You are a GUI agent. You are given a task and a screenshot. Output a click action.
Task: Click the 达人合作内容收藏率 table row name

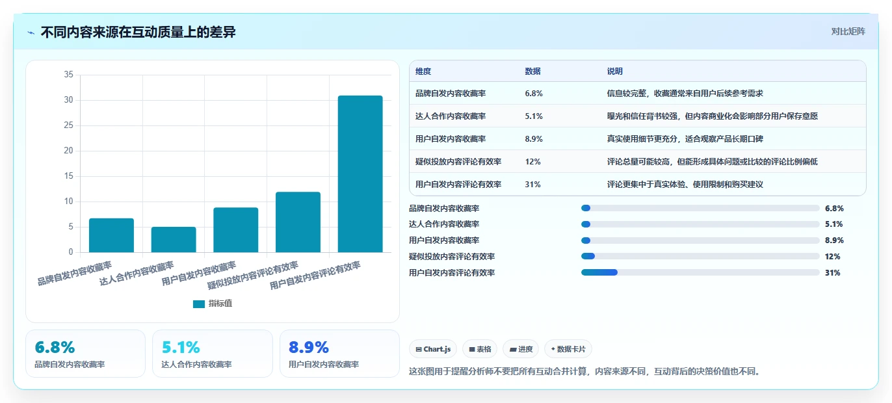click(x=451, y=116)
